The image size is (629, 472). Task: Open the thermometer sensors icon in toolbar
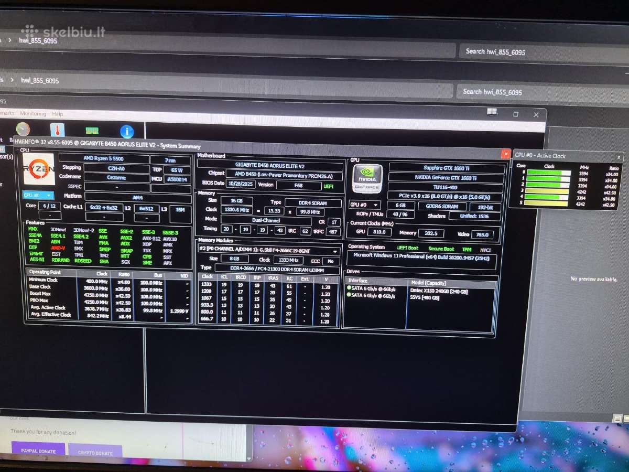tap(57, 130)
